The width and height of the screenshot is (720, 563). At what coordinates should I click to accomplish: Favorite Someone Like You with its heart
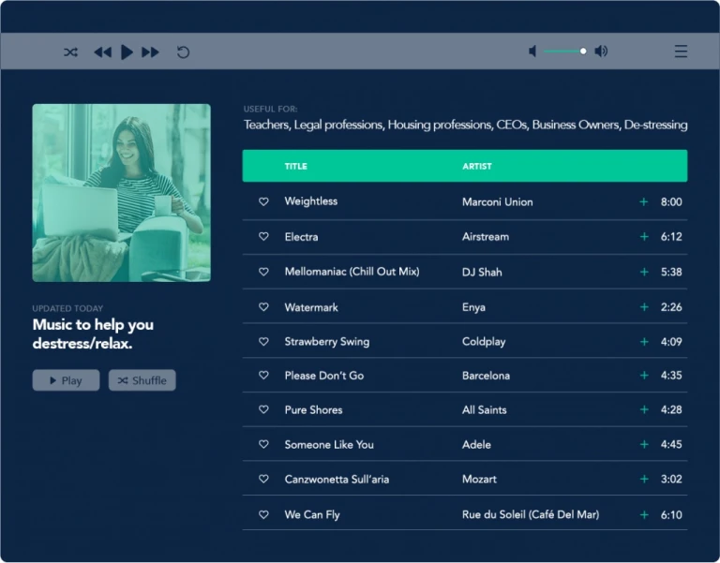(x=263, y=444)
